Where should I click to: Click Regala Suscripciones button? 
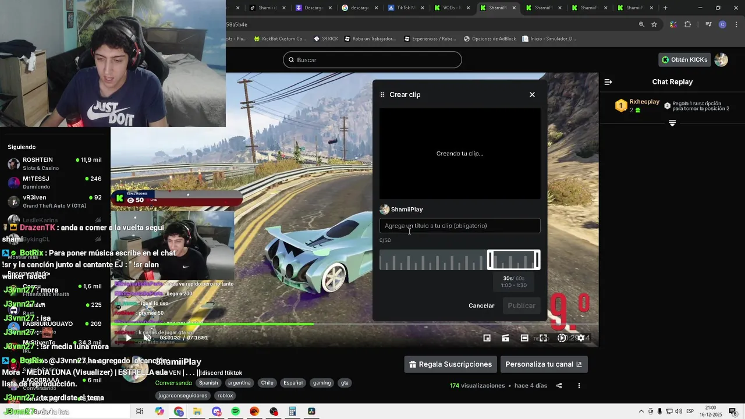450,364
